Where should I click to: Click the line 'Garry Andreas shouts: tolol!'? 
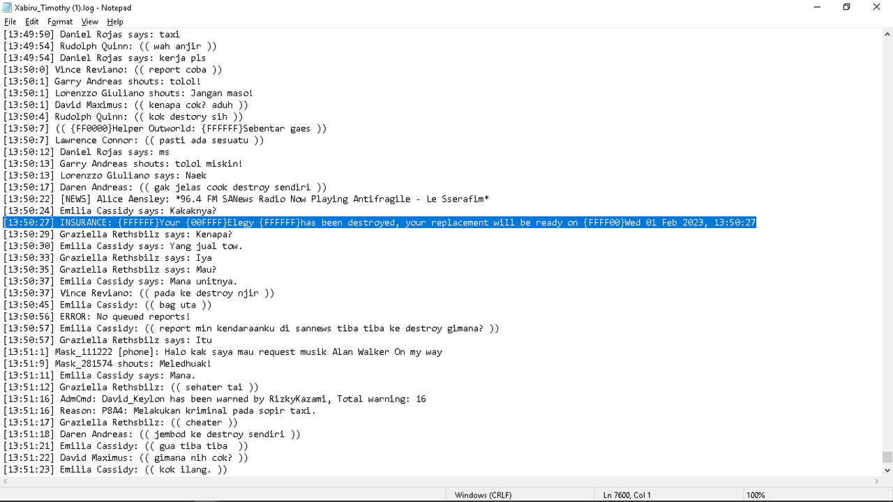coord(102,82)
